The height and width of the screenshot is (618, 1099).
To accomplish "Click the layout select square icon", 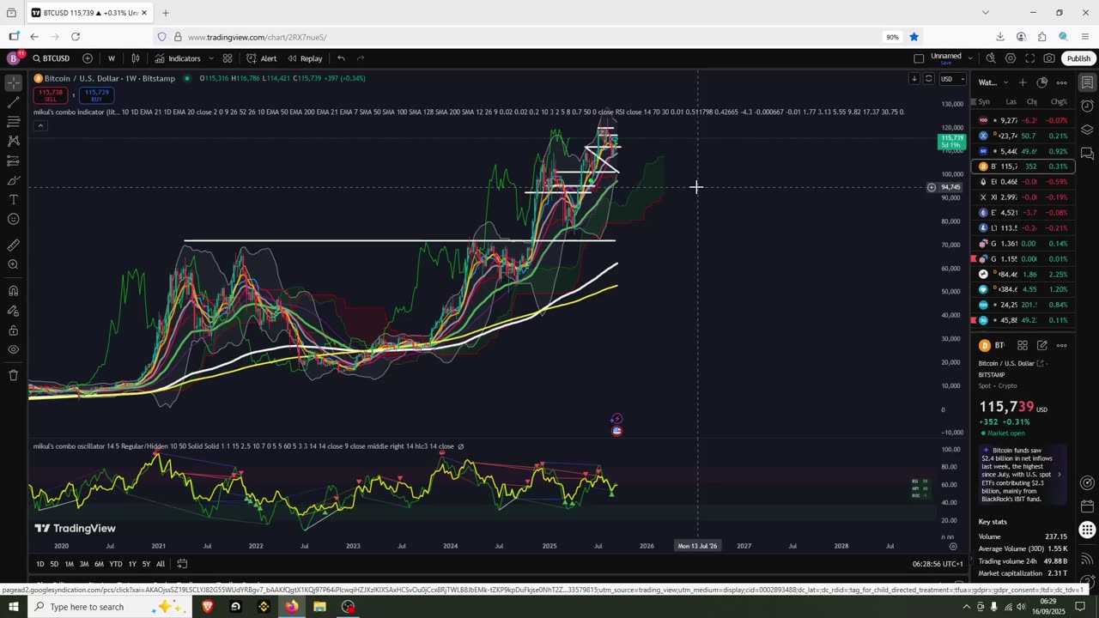I will [x=919, y=58].
